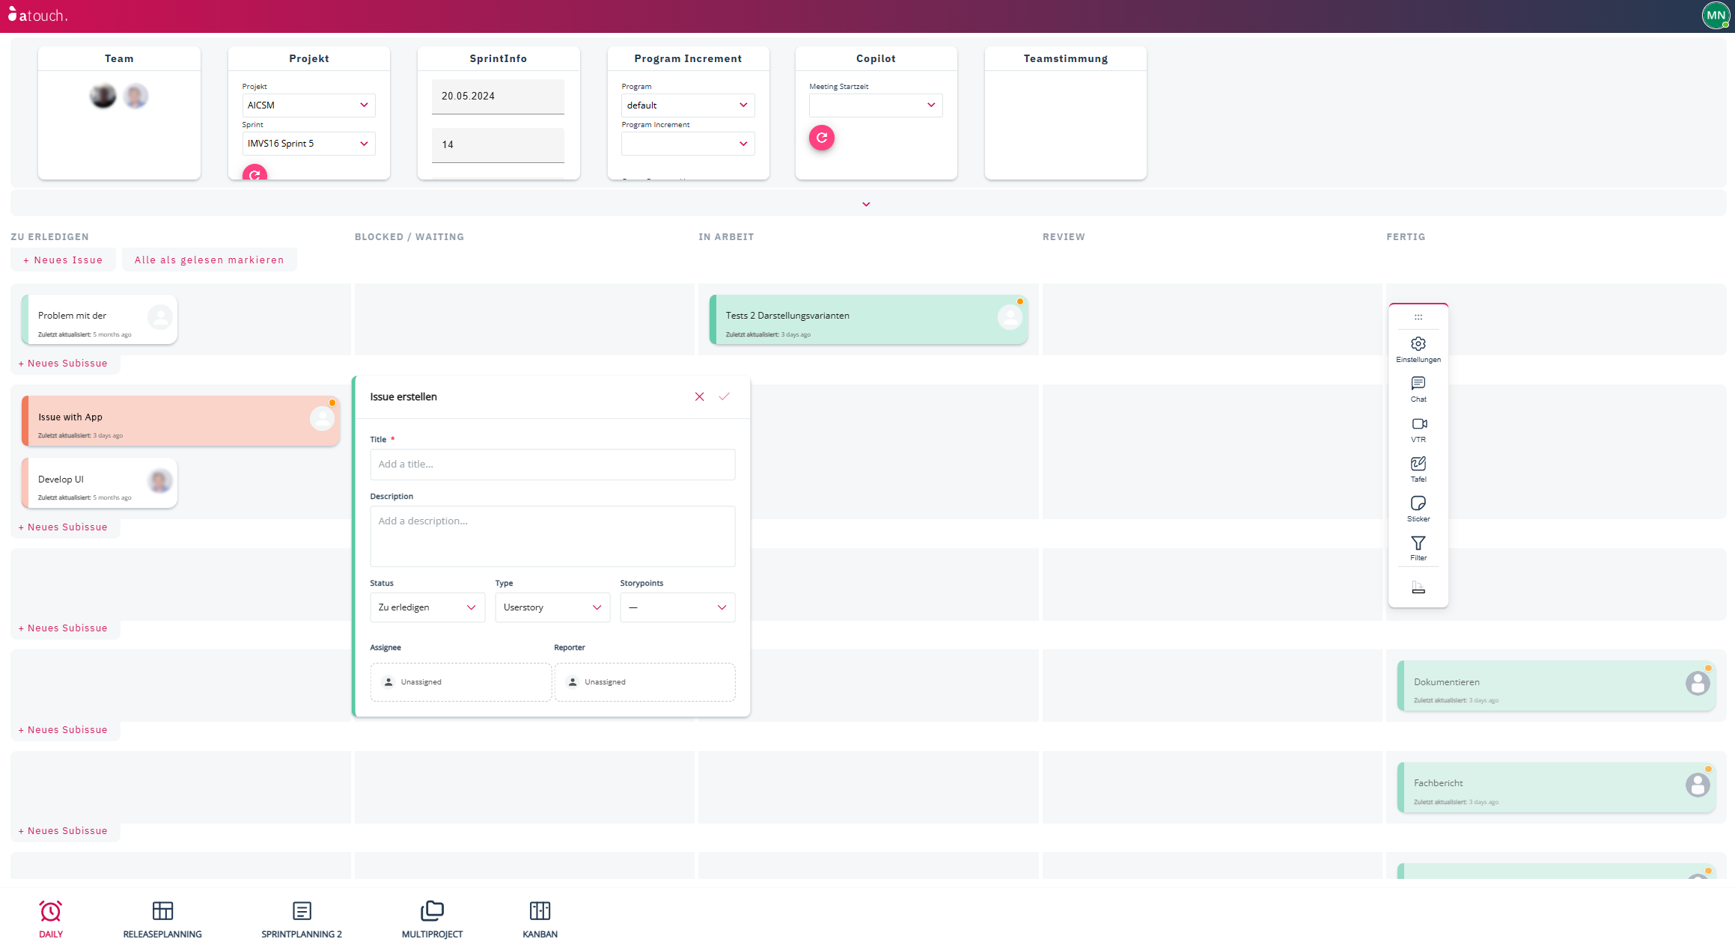Screen dimensions: 1735x947
Task: Click the Copilot refresh button
Action: click(821, 138)
